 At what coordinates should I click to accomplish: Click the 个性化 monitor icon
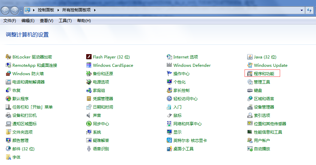pos(169,82)
